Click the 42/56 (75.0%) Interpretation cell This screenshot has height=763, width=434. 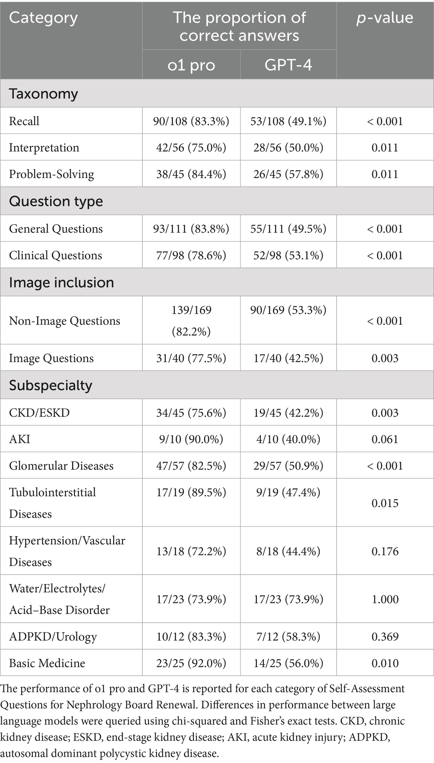click(191, 148)
